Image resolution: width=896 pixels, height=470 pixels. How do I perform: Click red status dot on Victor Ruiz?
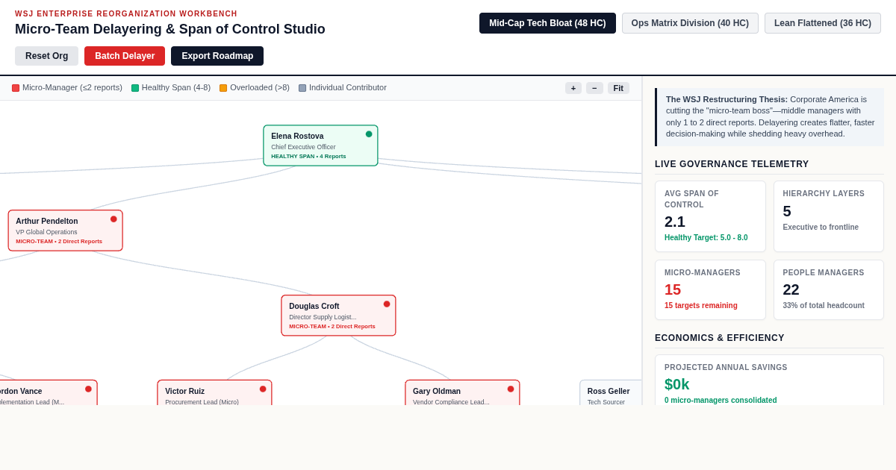coord(263,389)
